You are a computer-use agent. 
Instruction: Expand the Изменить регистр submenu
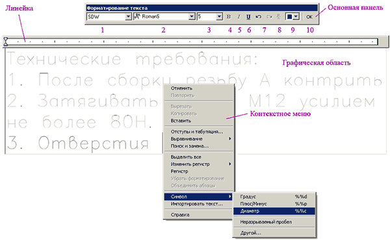click(198, 164)
